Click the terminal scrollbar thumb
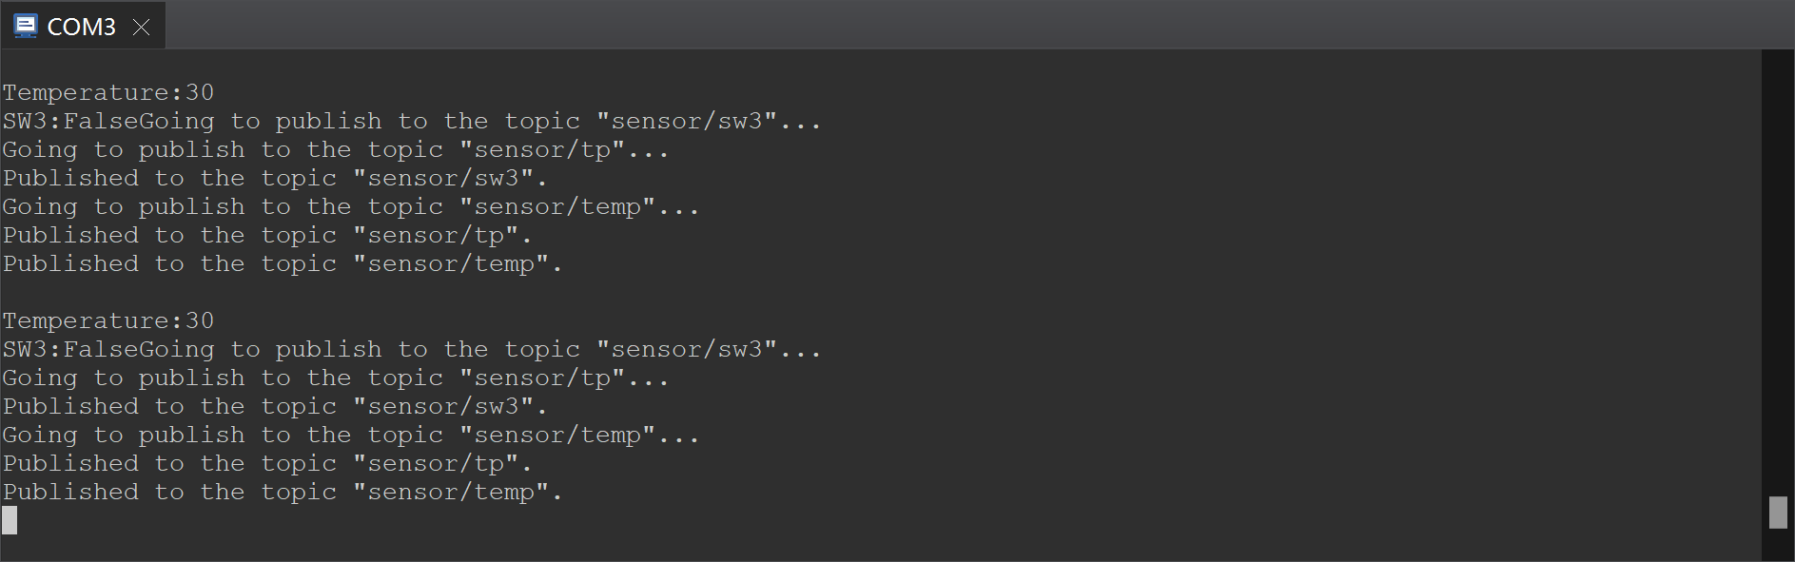This screenshot has height=562, width=1795. tap(1777, 512)
